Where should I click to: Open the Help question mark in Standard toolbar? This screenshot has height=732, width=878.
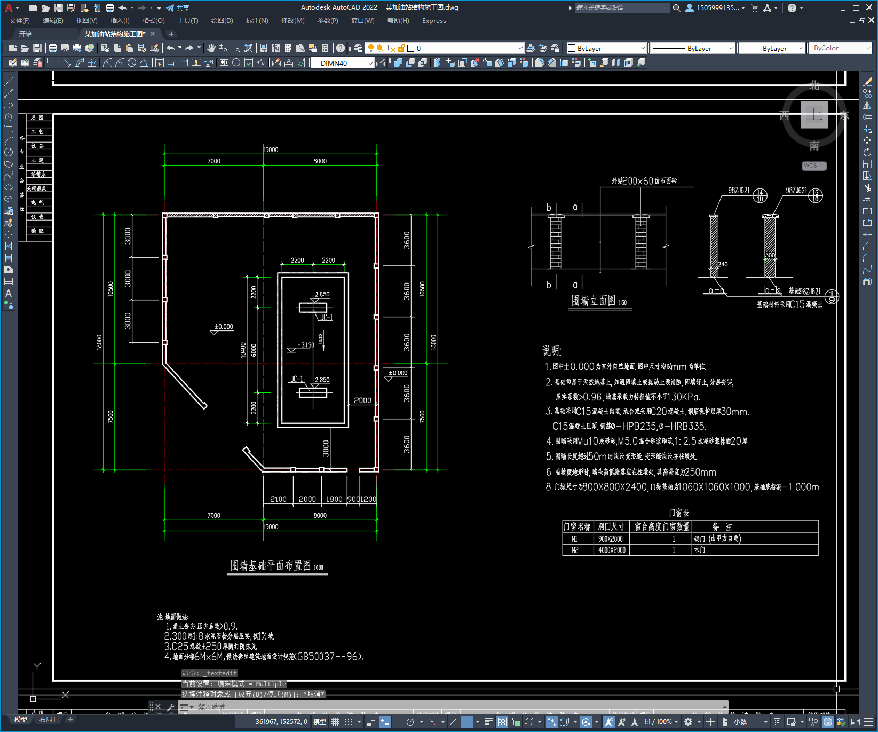coord(341,48)
